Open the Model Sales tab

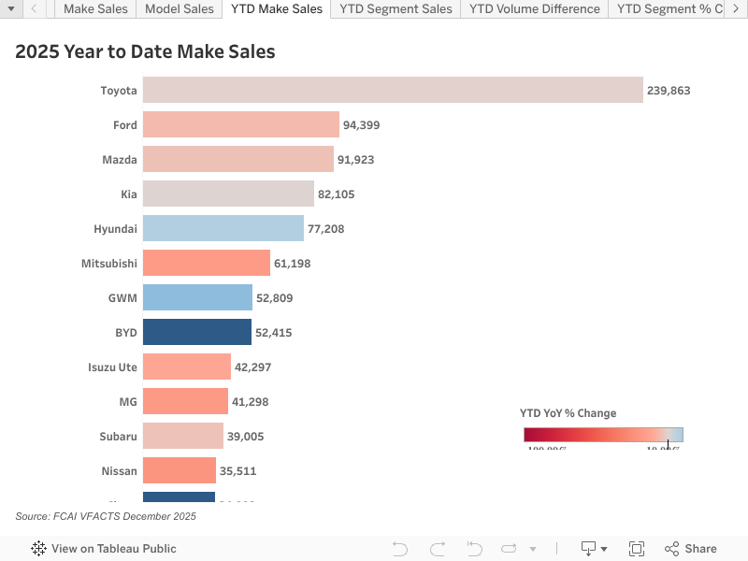[x=179, y=9]
